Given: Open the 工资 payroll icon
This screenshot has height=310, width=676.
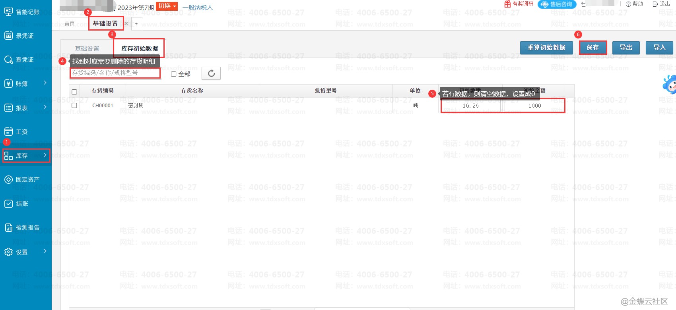Looking at the screenshot, I should (x=8, y=132).
